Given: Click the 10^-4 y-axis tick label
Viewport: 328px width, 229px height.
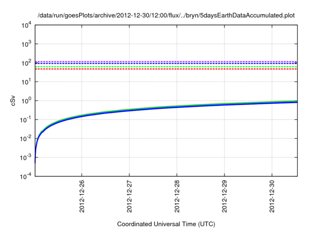Looking at the screenshot, I should pos(26,176).
